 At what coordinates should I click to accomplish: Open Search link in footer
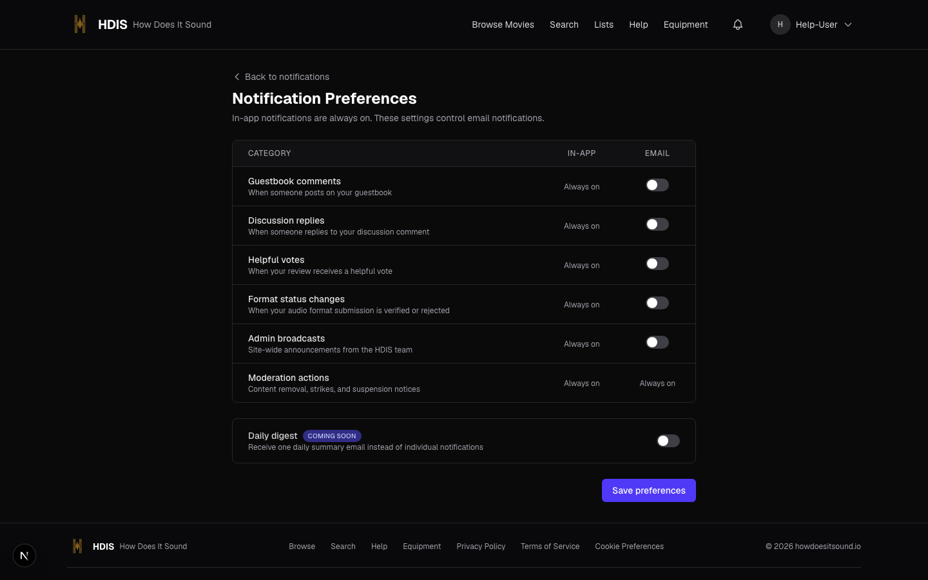(343, 546)
